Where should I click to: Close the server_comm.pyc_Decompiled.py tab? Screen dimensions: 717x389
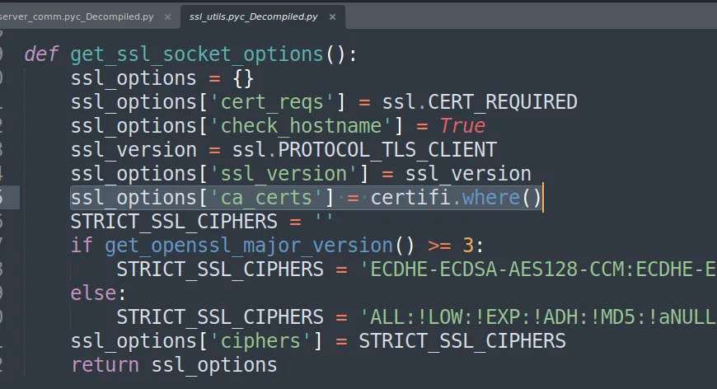coord(168,16)
